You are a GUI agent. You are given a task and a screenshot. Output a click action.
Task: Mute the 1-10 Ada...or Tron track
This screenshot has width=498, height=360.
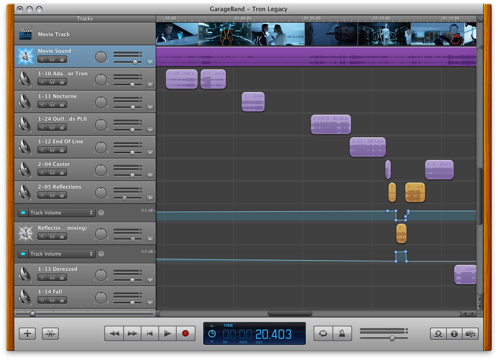(43, 82)
